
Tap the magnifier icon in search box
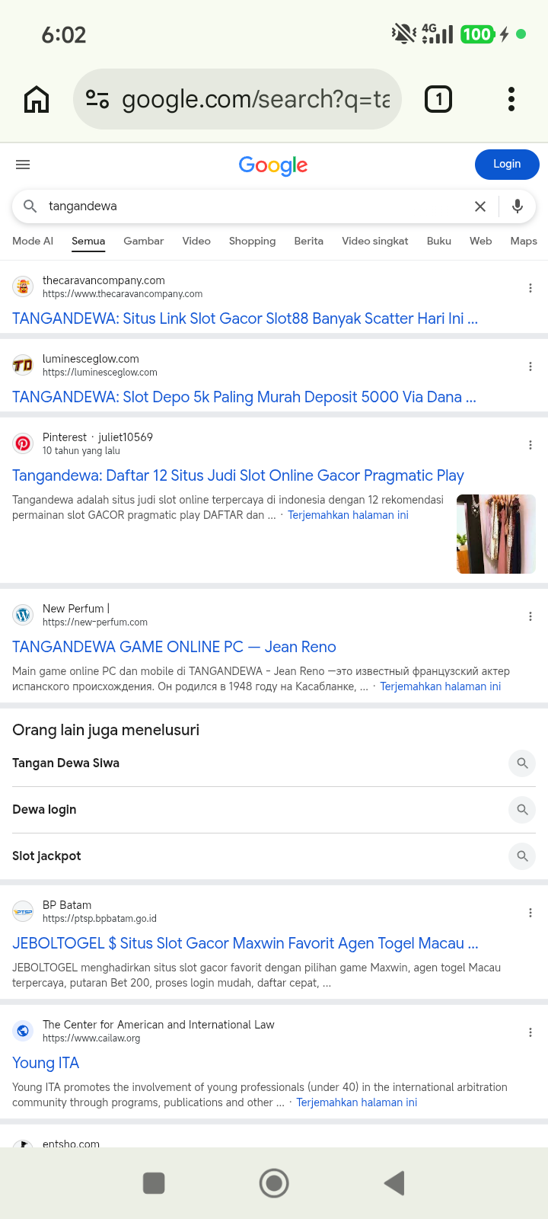coord(30,206)
